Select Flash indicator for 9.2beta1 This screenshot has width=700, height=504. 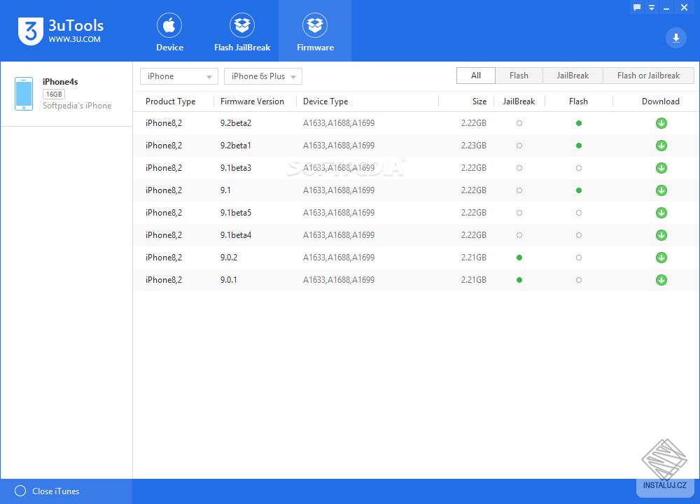[x=578, y=146]
